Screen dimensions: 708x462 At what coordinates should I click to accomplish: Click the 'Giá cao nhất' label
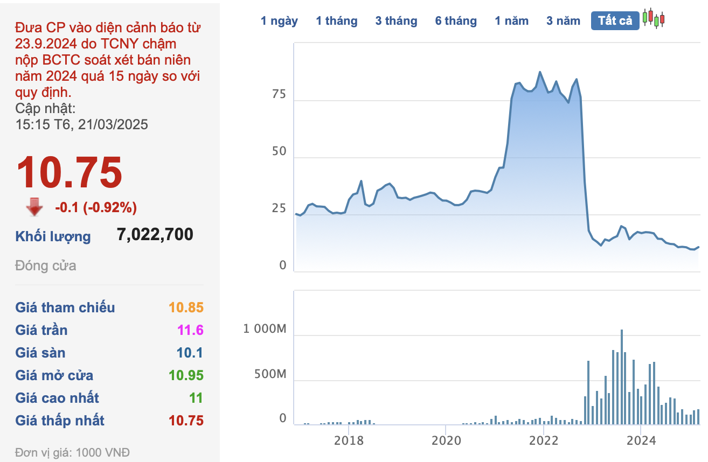click(57, 398)
